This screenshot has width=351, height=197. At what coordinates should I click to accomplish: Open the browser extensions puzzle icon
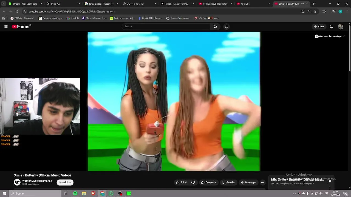tap(324, 11)
